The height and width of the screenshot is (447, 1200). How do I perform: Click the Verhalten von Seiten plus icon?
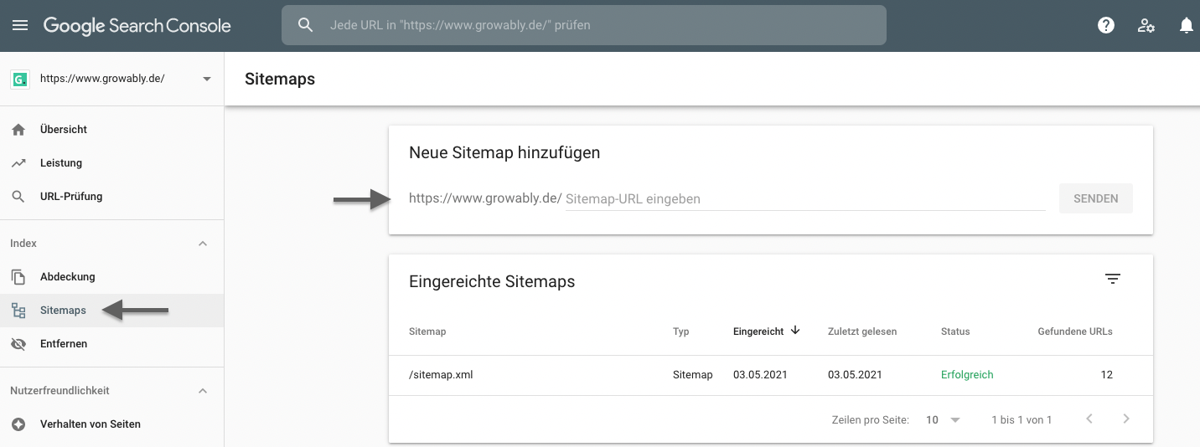[x=18, y=424]
